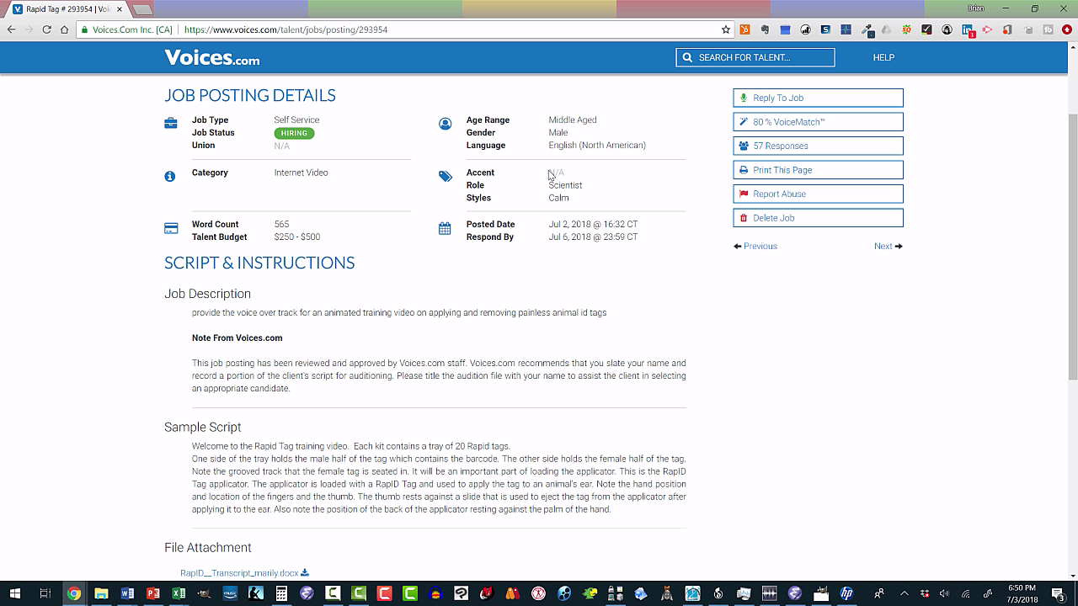Reload the page with refresh icon
Screen dimensions: 1078x606
46,29
